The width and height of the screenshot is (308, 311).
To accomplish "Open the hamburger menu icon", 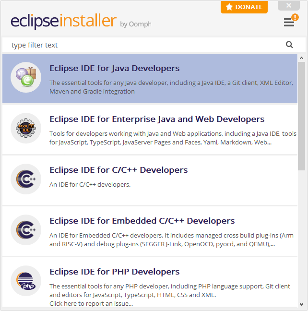I will 289,22.
